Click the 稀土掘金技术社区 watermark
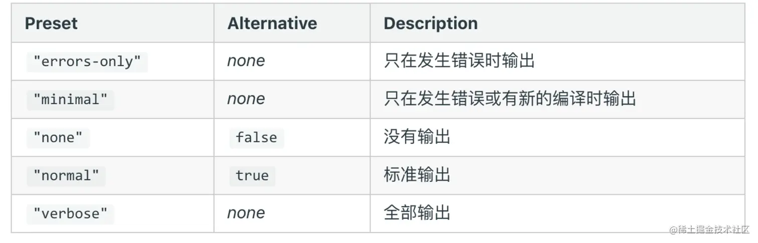 713,229
